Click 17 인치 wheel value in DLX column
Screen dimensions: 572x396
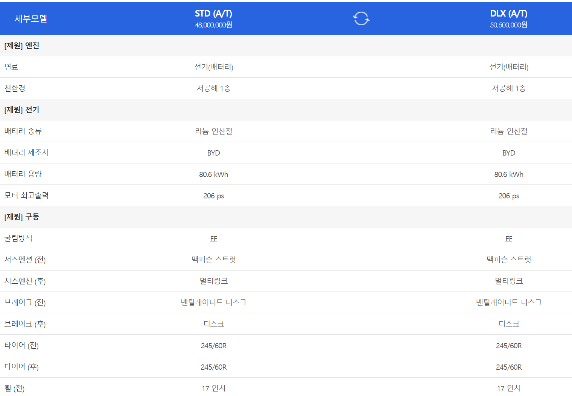click(509, 388)
